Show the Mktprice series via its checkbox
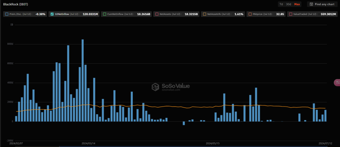The image size is (340, 147). [x=250, y=14]
